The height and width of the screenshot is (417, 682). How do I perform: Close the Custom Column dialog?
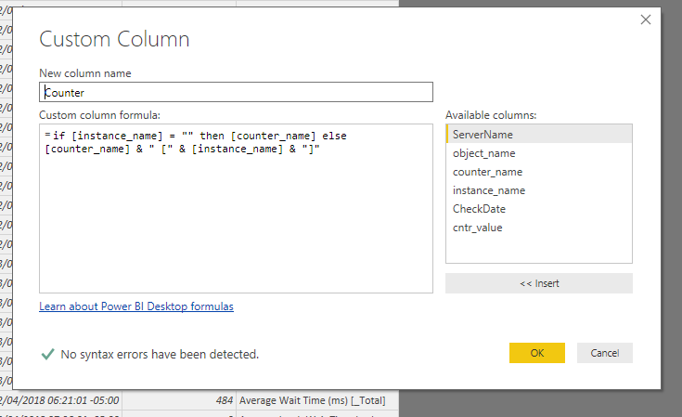coord(646,20)
